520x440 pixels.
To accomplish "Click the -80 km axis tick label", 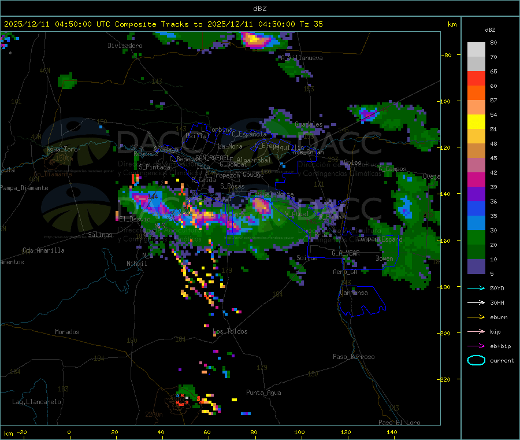I will 447,55.
